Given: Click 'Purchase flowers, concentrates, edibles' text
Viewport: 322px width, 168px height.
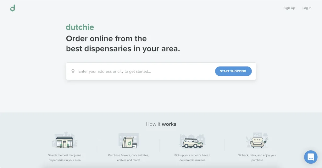Looking at the screenshot, I should 129,158.
